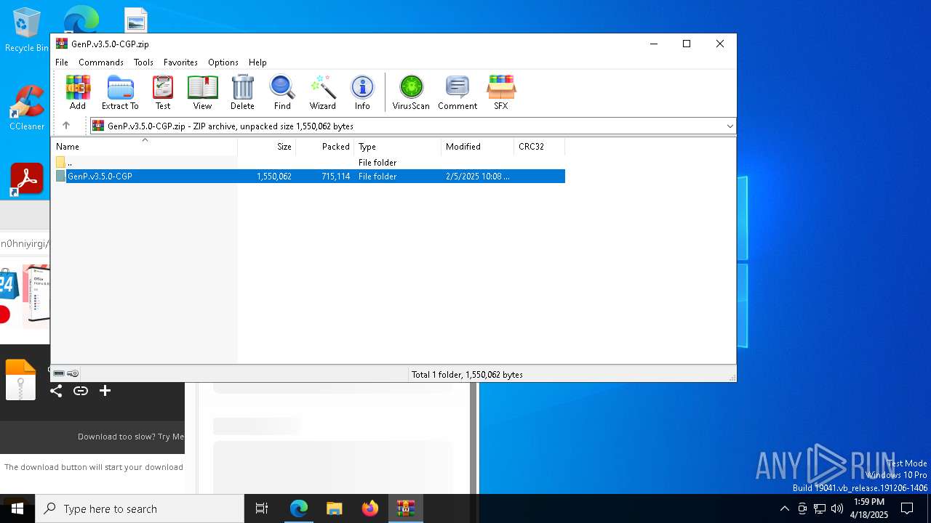Open Firefox from the taskbar
Image resolution: width=931 pixels, height=523 pixels.
pos(370,508)
